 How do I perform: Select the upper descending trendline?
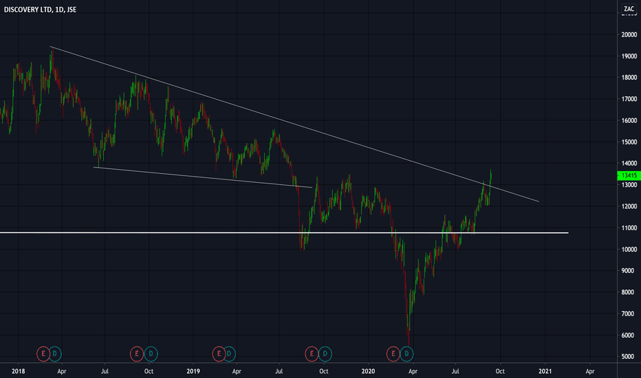tap(294, 124)
